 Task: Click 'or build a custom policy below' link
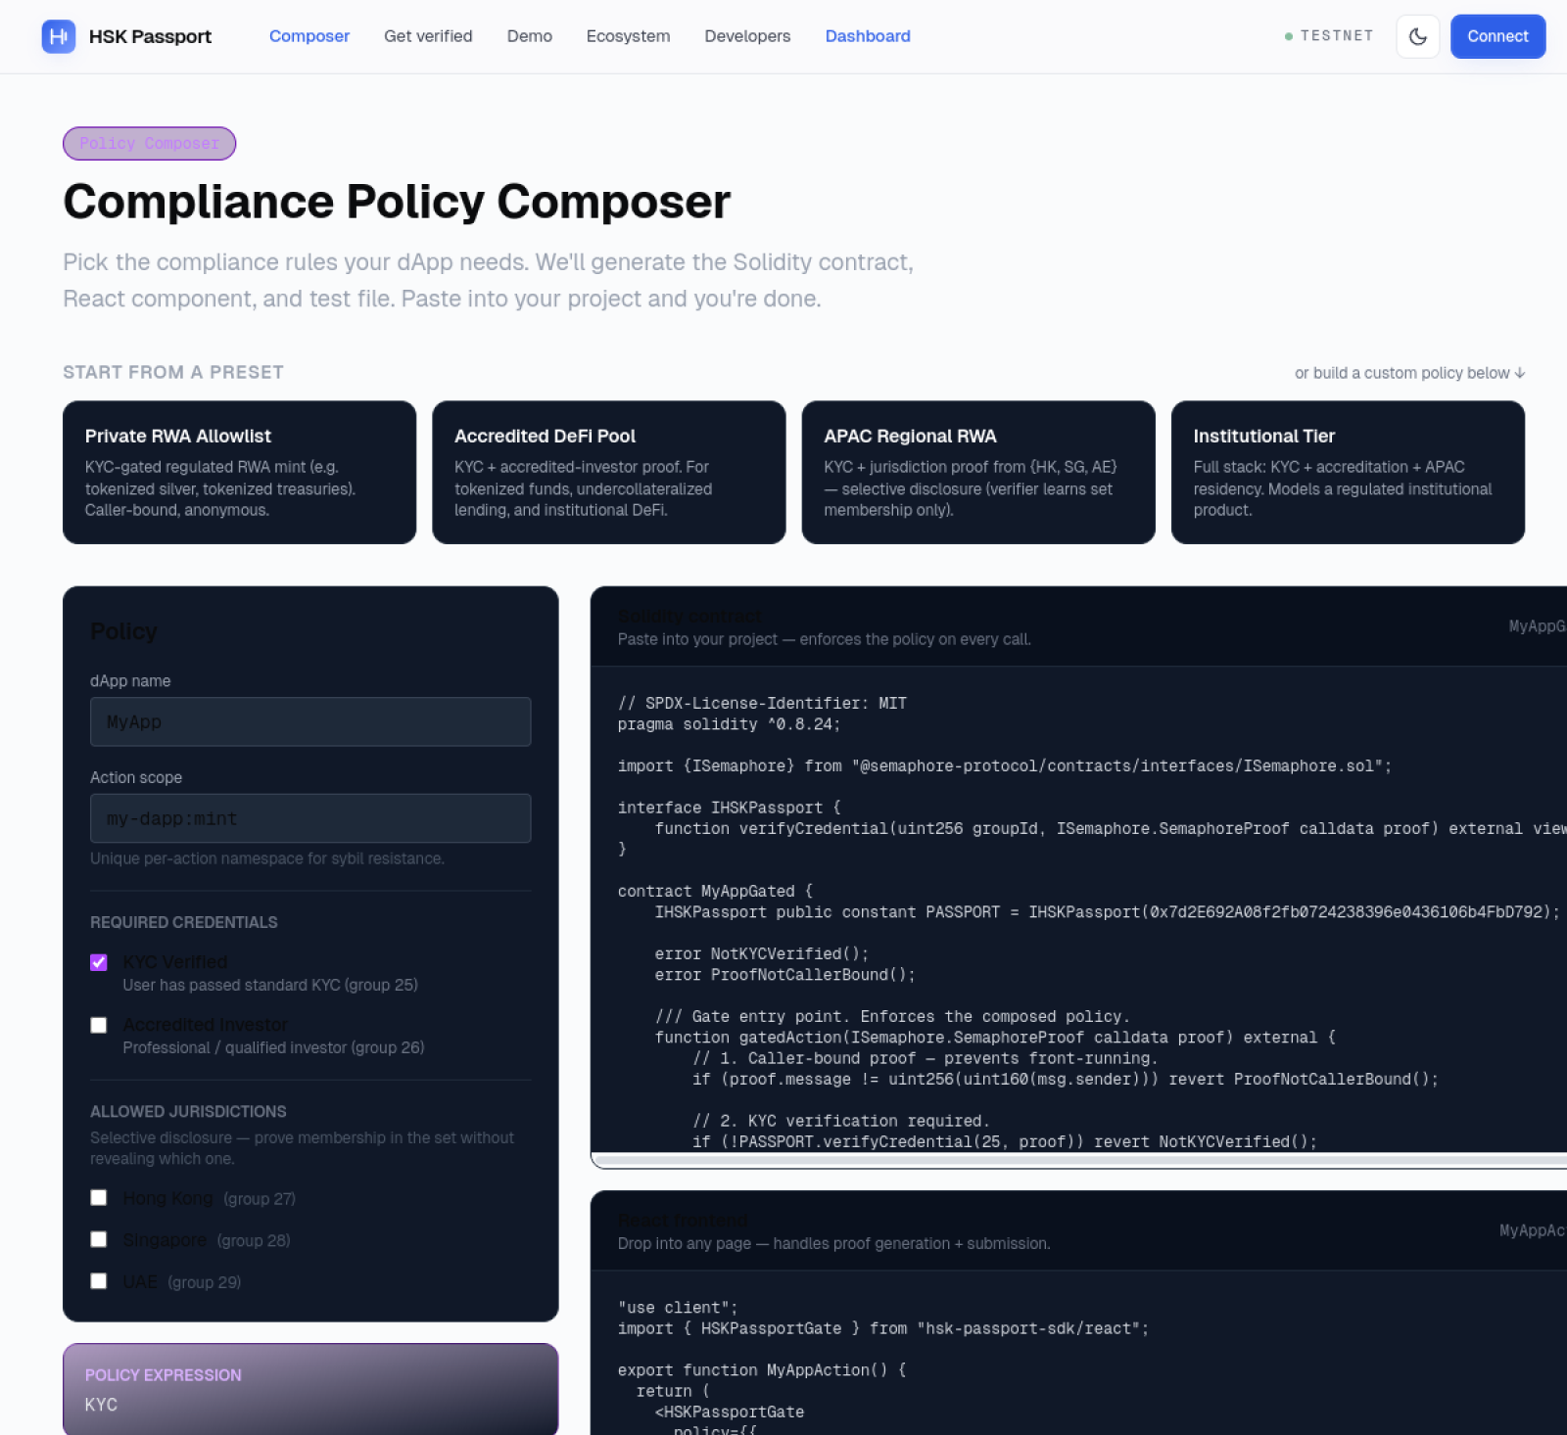pyautogui.click(x=1409, y=373)
